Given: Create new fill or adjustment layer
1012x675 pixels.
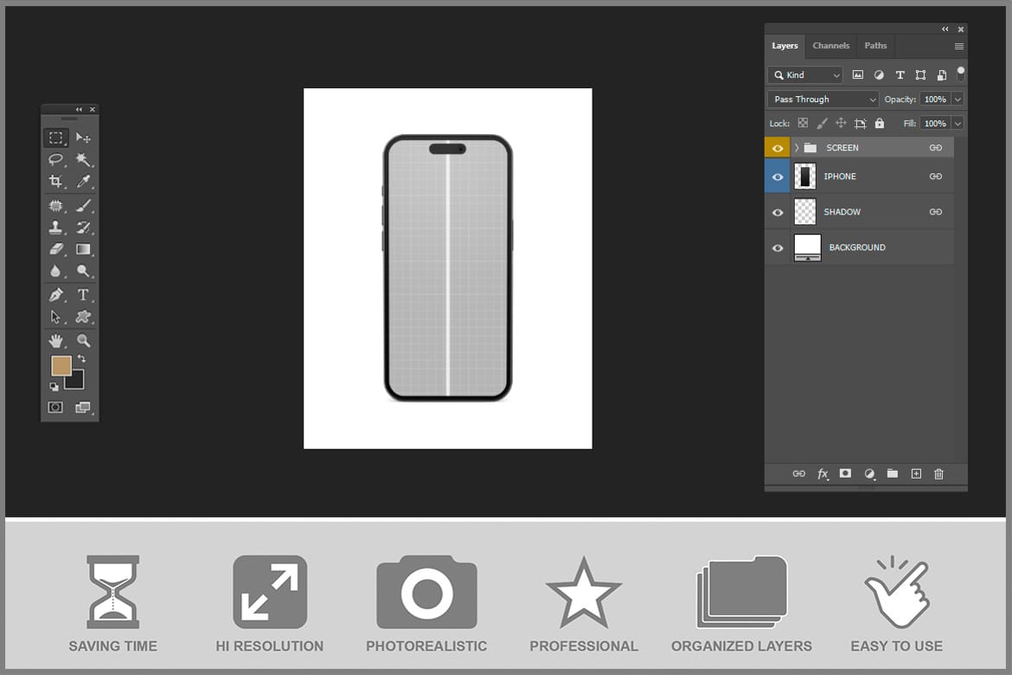Looking at the screenshot, I should coord(869,473).
